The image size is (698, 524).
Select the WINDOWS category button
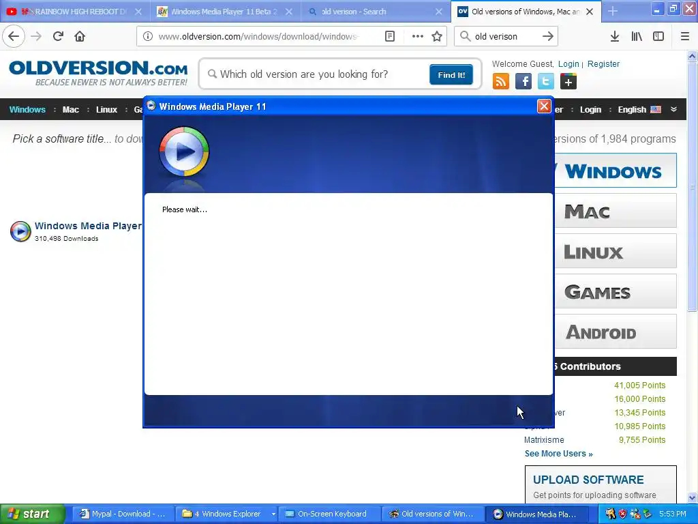click(x=616, y=171)
